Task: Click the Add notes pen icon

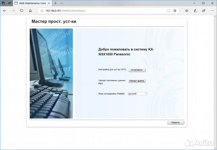Action: click(x=195, y=11)
